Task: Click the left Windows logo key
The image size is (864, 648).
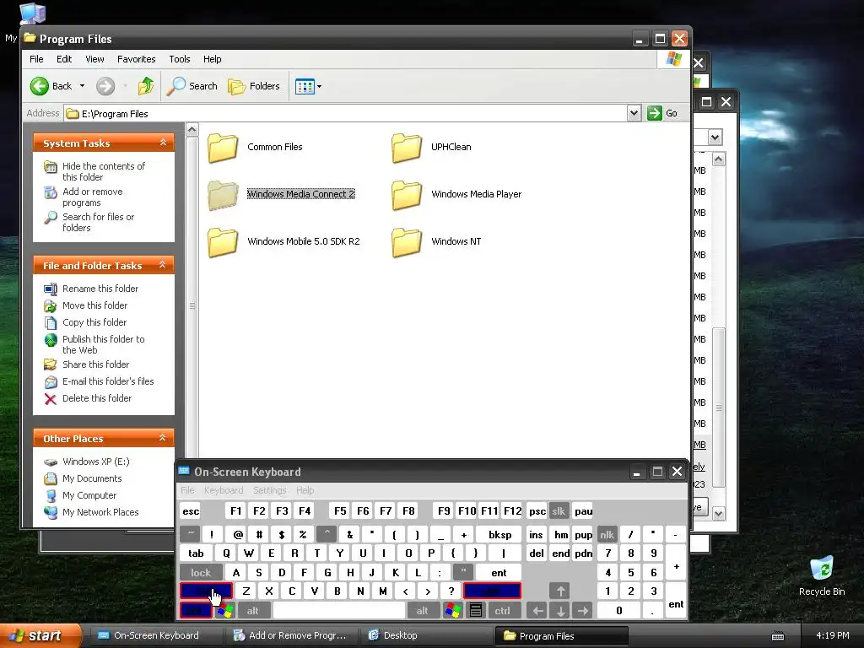Action: click(x=224, y=611)
